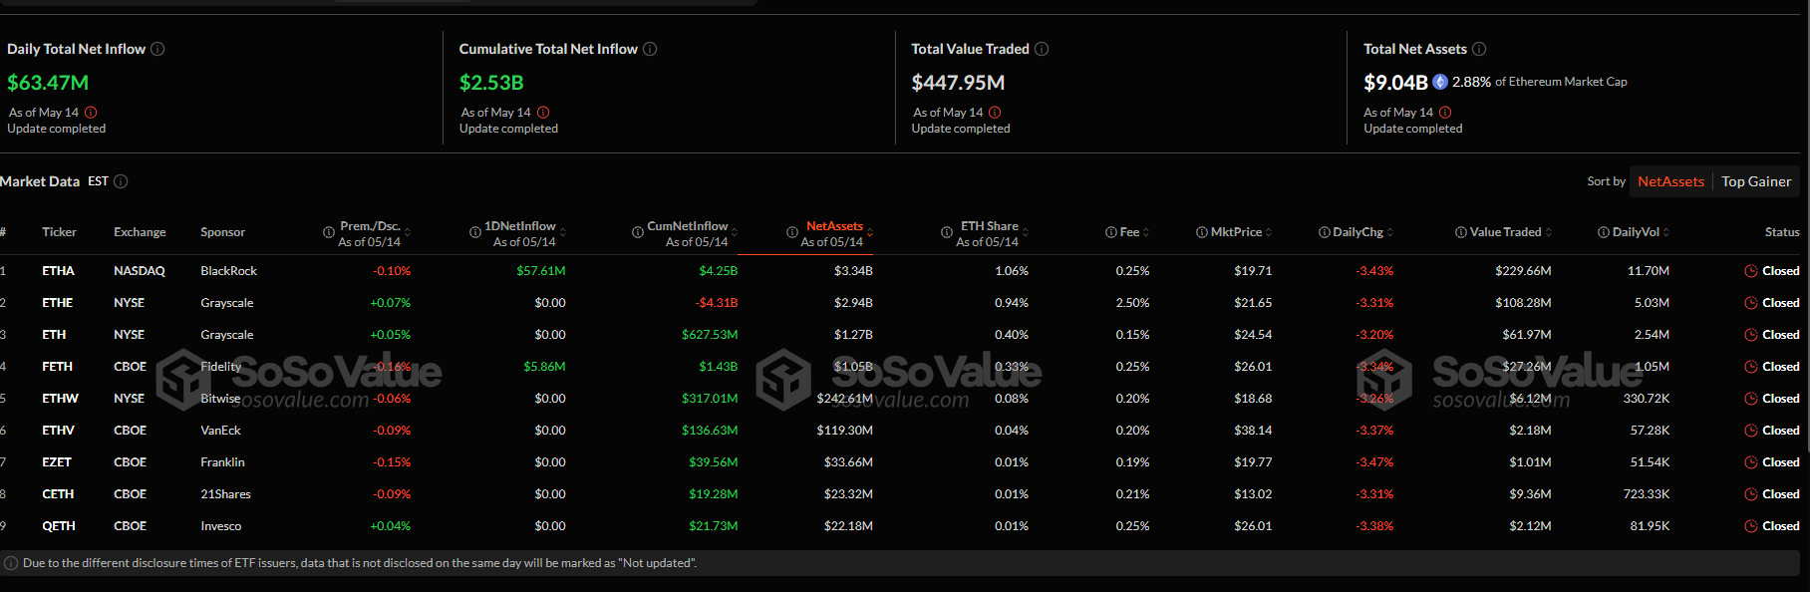Toggle the sort arrows on the MktPrice column
This screenshot has width=1810, height=592.
(1269, 232)
